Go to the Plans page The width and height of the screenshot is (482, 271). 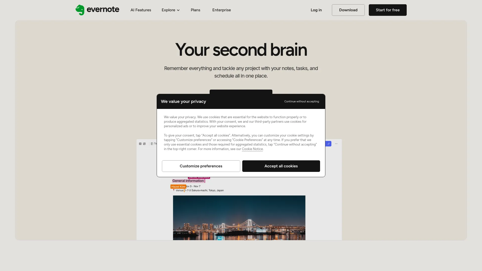point(195,10)
